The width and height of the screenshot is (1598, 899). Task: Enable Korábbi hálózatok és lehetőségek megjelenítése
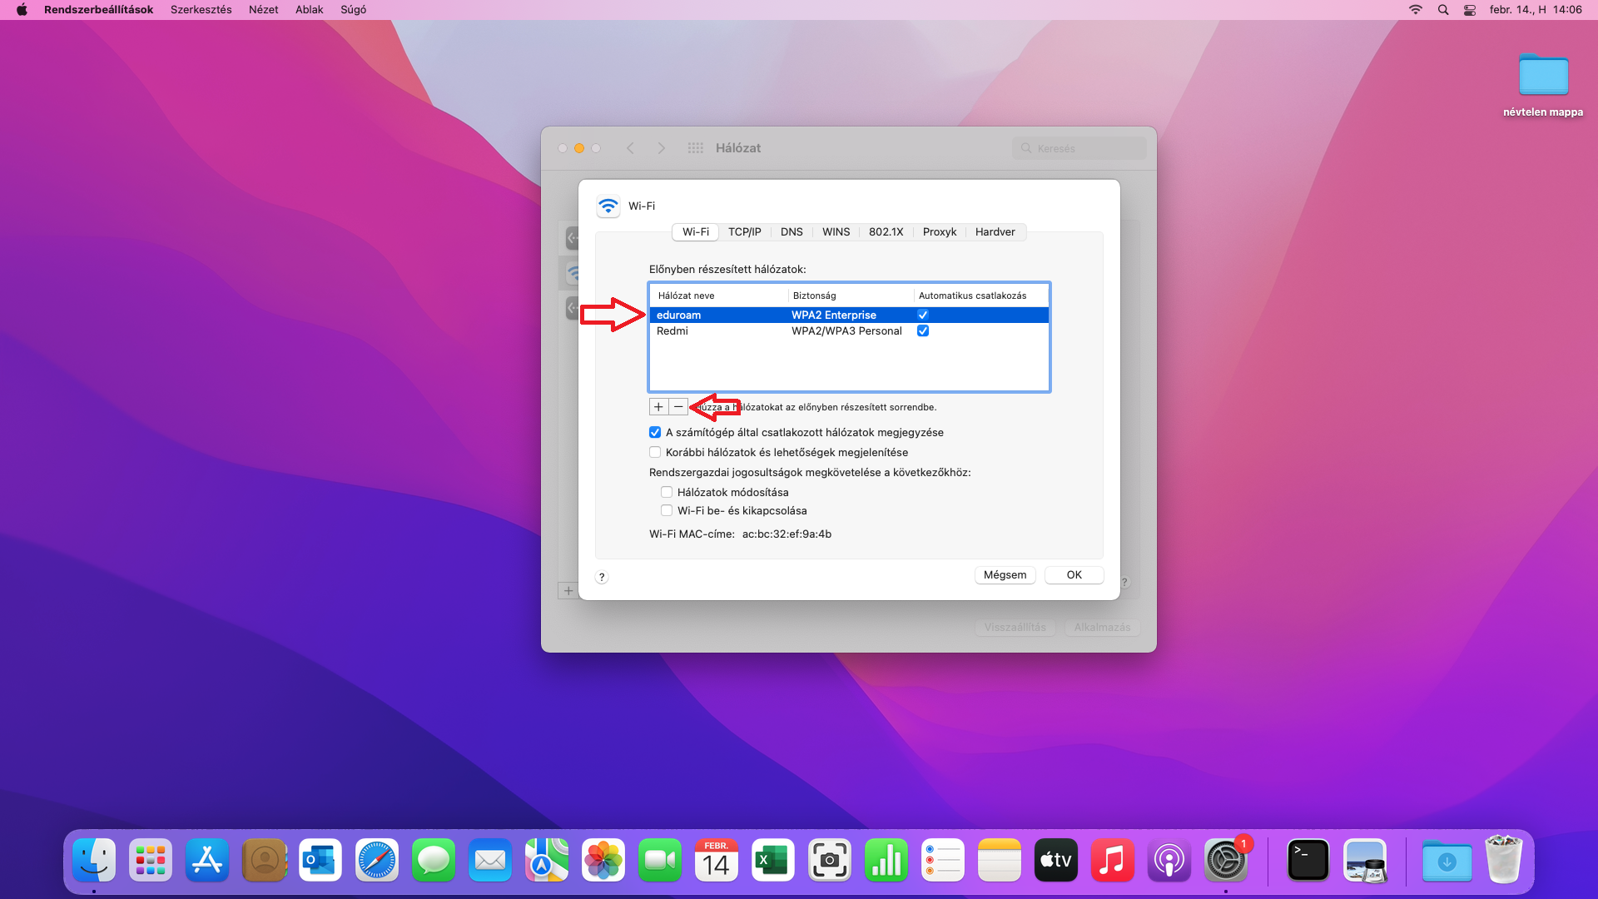[x=655, y=453]
